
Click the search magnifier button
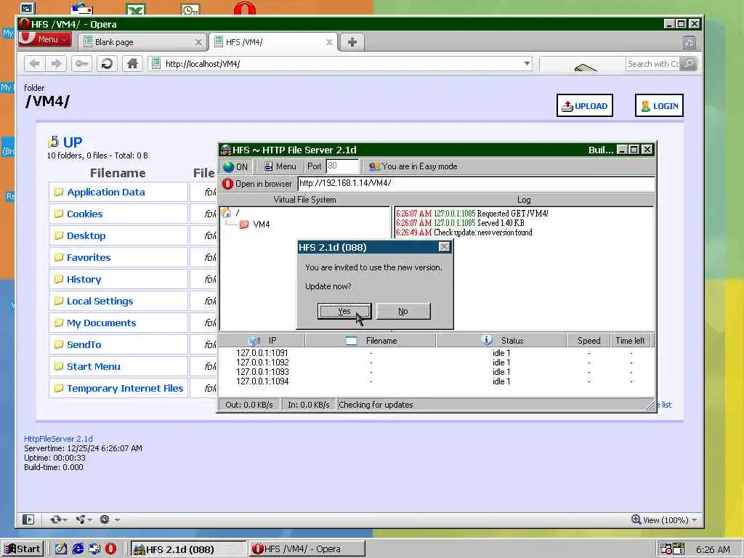689,64
